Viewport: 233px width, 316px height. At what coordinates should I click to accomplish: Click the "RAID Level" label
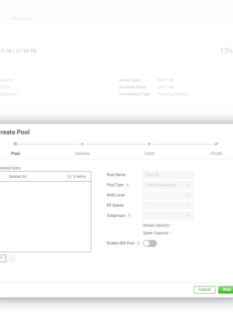pyautogui.click(x=116, y=195)
